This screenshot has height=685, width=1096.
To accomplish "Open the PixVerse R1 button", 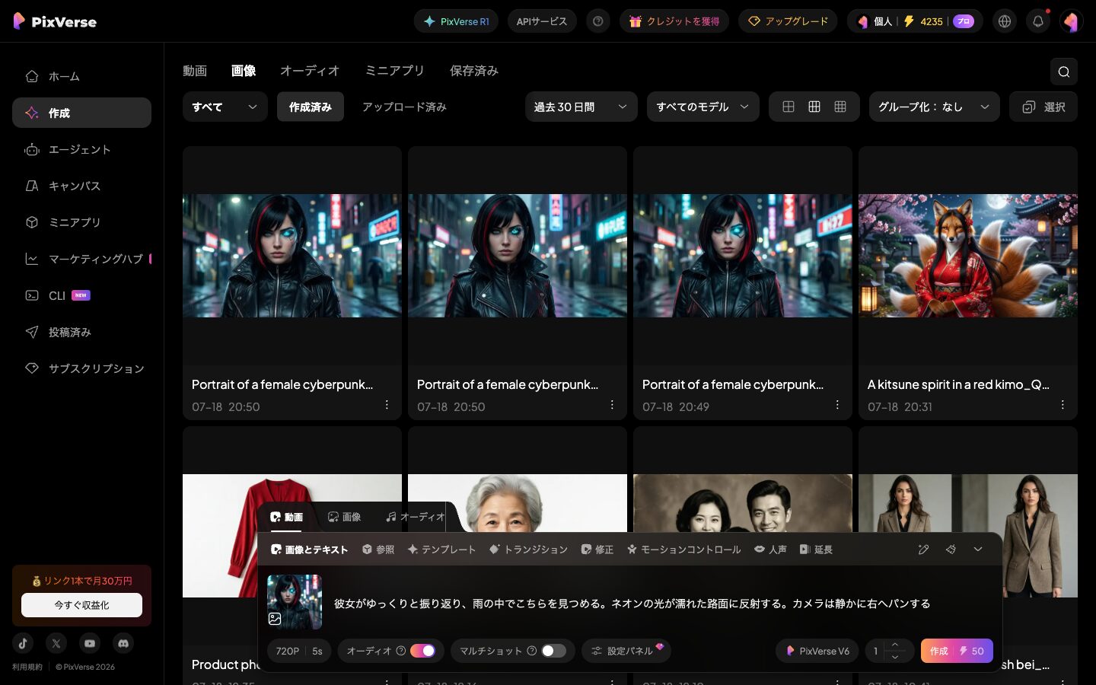I will pos(456,21).
